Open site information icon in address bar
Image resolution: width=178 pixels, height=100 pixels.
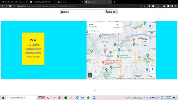point(14,6)
